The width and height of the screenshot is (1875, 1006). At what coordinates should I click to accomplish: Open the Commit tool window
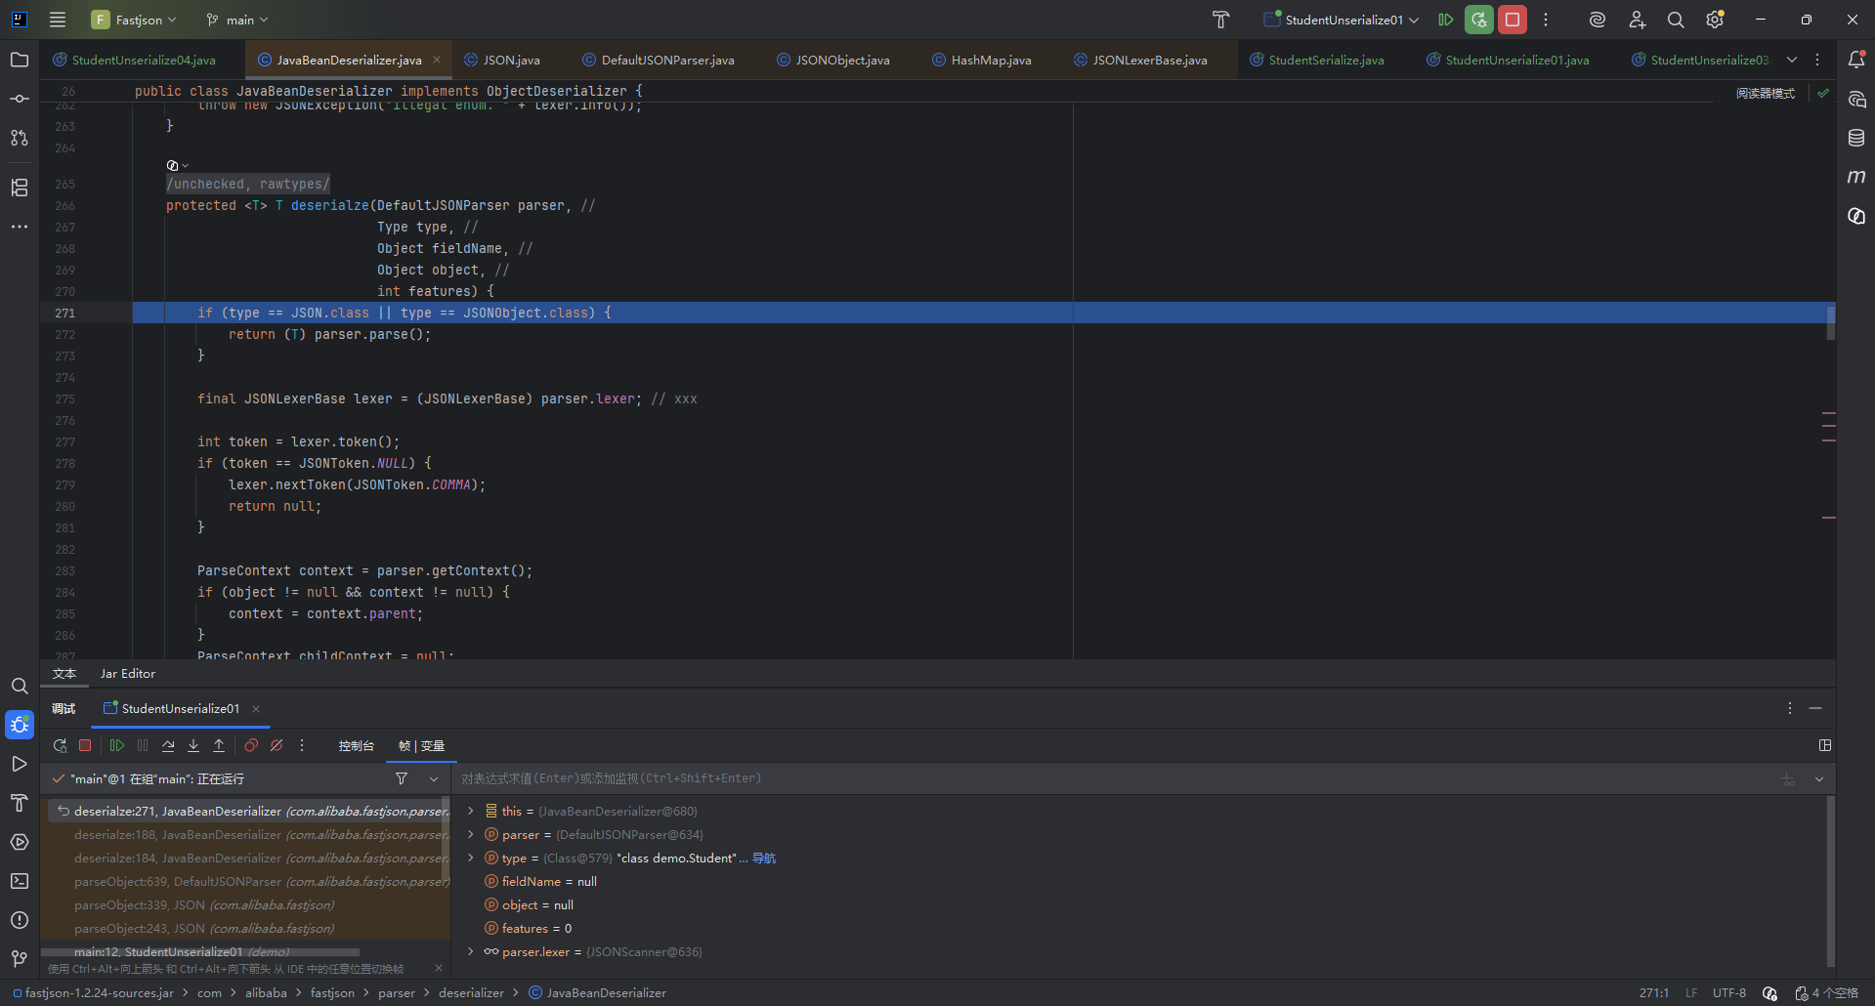20,99
